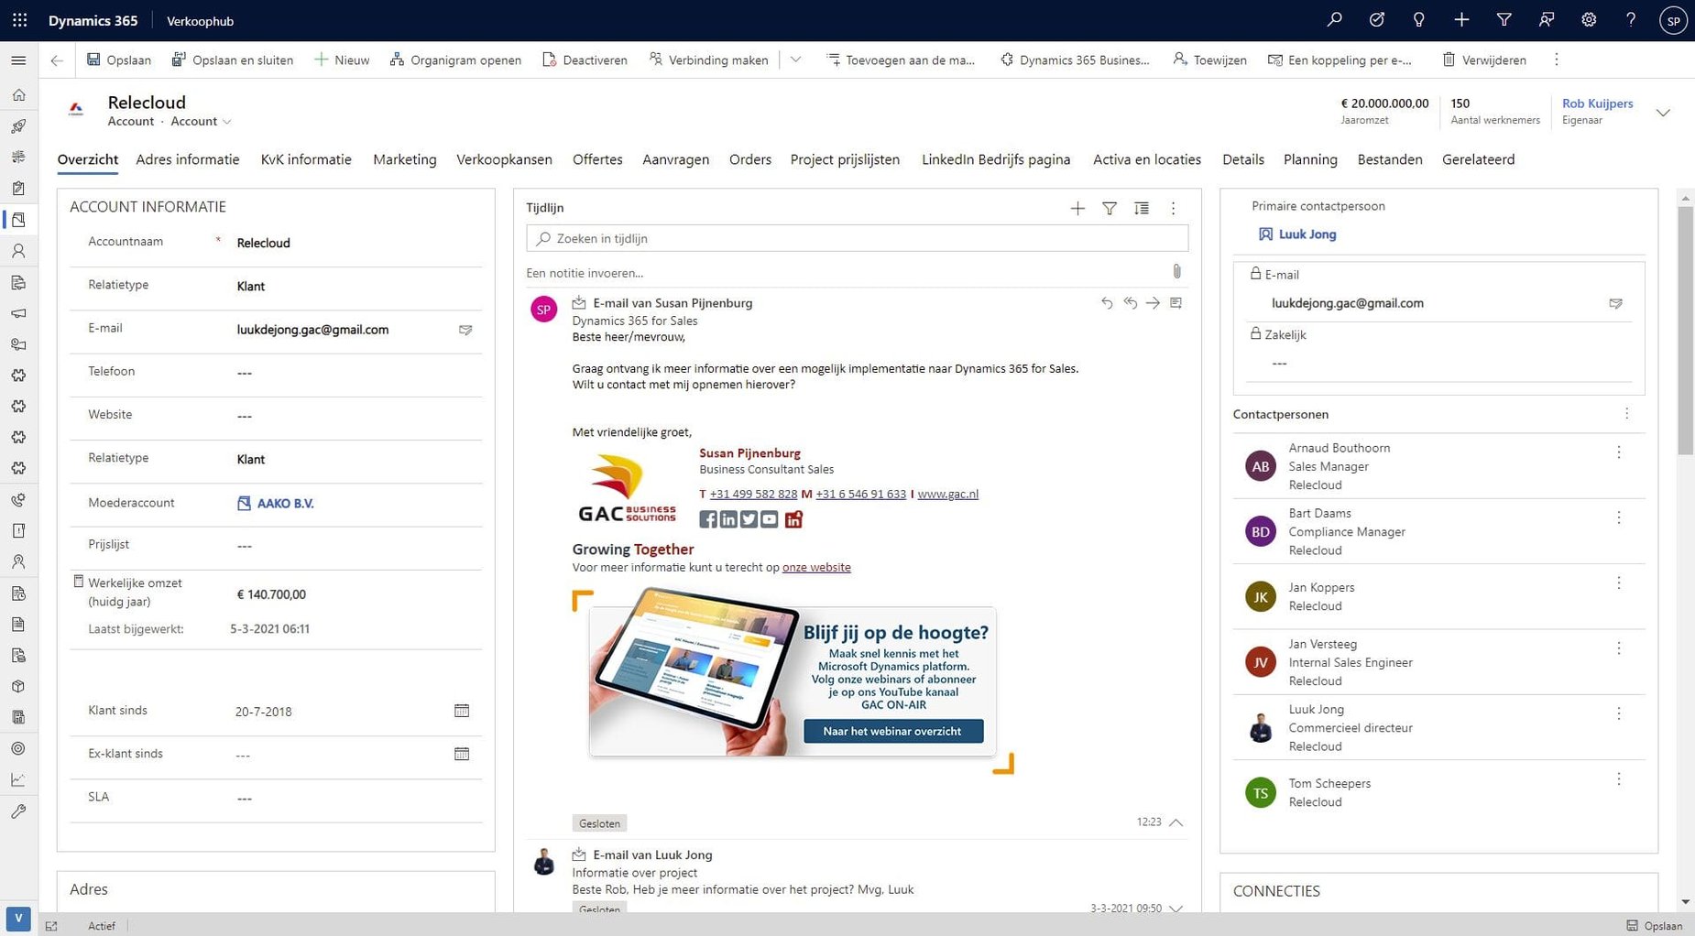Toggle timeline expand all records icon
The image size is (1695, 936).
pos(1142,208)
